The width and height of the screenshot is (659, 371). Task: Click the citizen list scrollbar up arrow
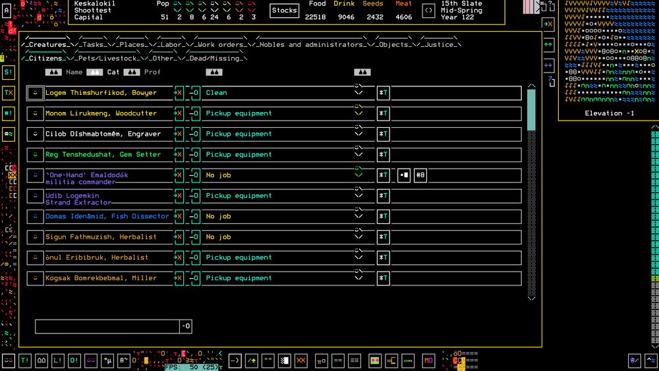pos(531,86)
